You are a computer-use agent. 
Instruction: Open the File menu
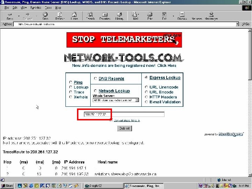[x=7, y=8]
